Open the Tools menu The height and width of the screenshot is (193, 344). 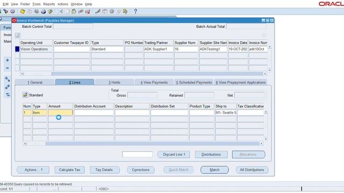[x=37, y=4]
